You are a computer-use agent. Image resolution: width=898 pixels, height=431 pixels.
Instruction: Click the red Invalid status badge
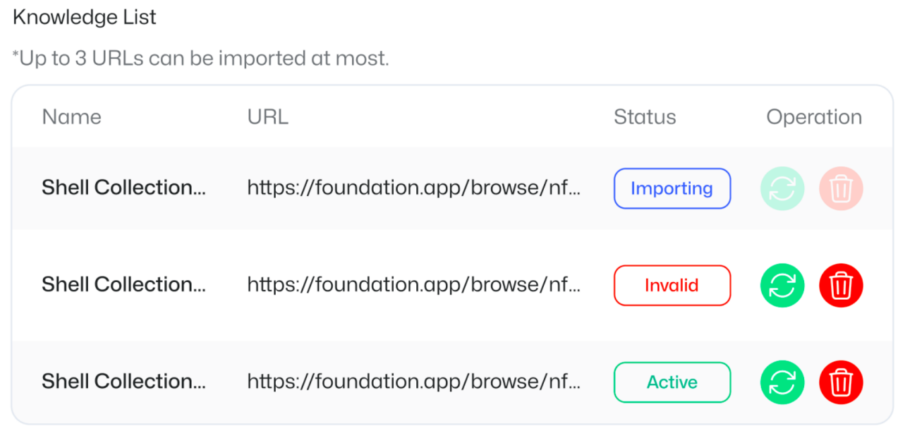pos(672,286)
